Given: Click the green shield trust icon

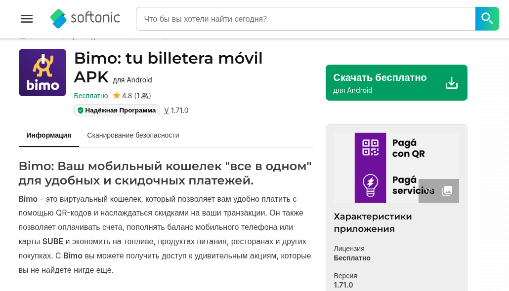Looking at the screenshot, I should pyautogui.click(x=81, y=110).
